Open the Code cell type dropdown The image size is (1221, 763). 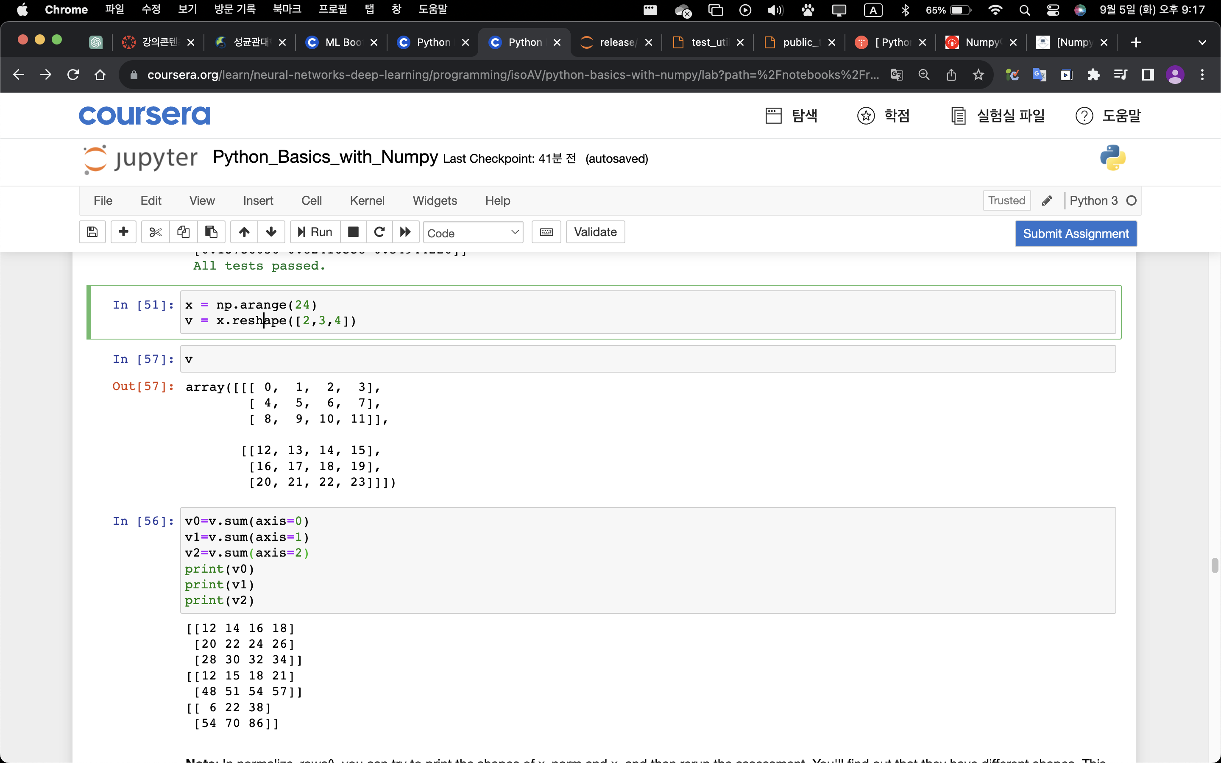click(473, 233)
